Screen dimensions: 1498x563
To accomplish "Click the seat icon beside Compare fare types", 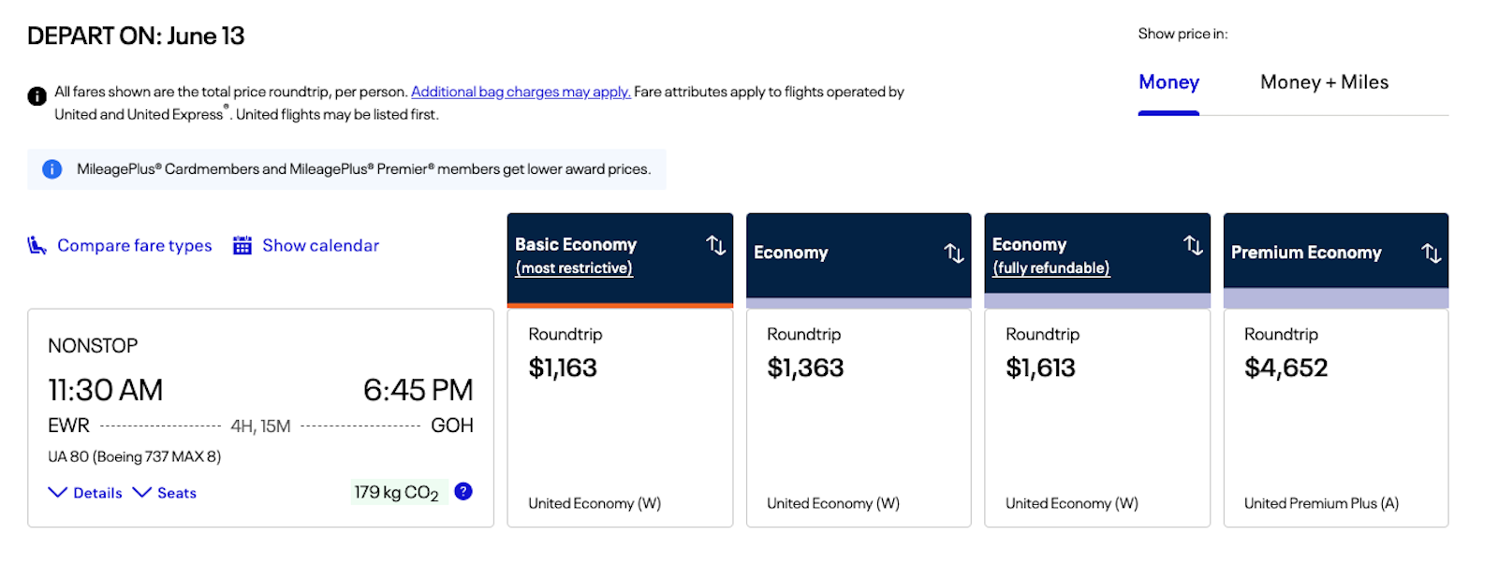I will pos(37,245).
